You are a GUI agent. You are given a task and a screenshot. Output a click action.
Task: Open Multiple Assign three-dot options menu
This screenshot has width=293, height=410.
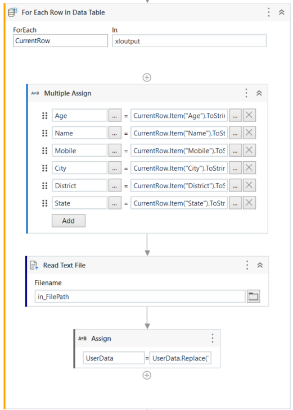tap(246, 93)
